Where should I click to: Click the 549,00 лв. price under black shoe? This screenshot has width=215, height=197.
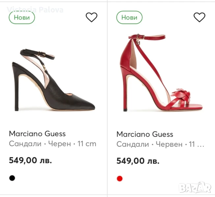click(30, 161)
